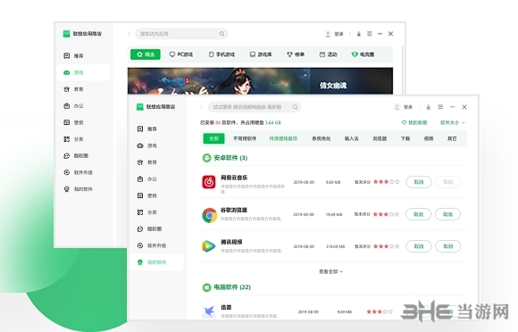This screenshot has height=332, width=518.
Task: Click the first pill button in 谷歌浏览器 row
Action: pyautogui.click(x=419, y=214)
